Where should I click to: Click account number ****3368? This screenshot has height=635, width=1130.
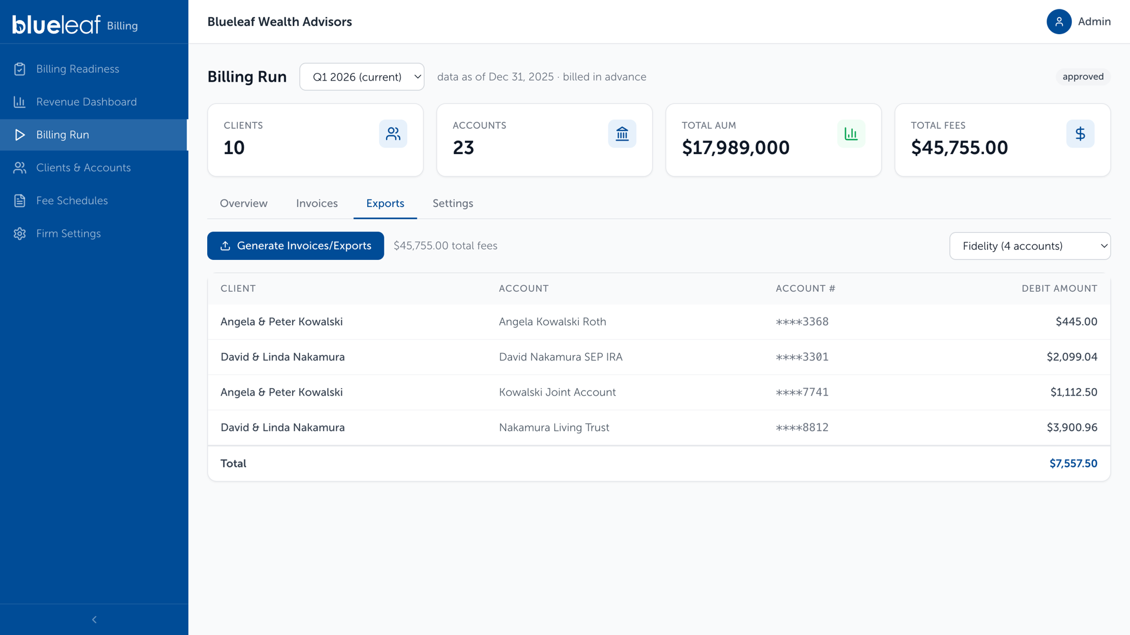[802, 322]
